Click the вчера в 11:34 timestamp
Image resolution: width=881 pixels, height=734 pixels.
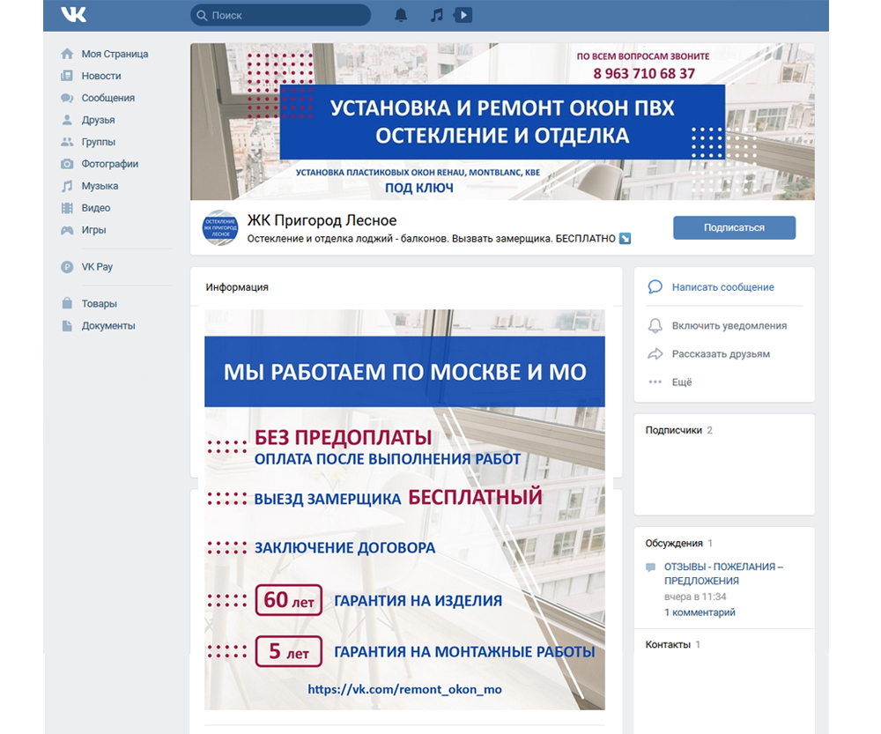[695, 597]
